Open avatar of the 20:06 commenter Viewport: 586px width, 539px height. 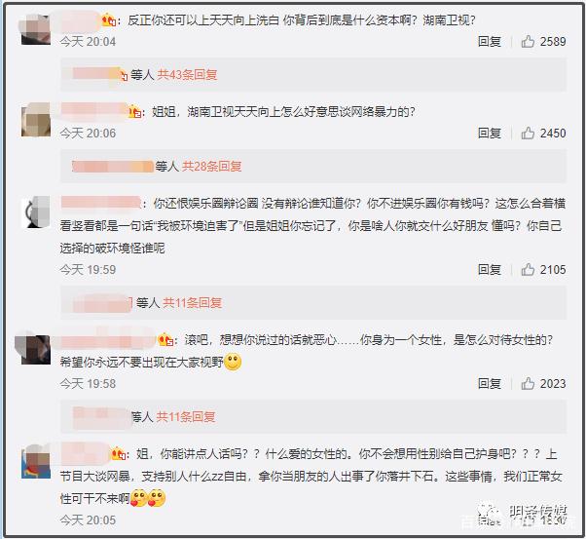(x=35, y=121)
